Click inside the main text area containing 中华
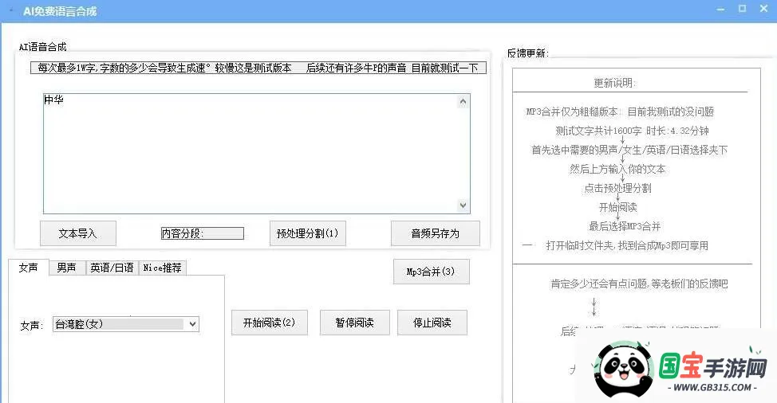 (x=257, y=154)
